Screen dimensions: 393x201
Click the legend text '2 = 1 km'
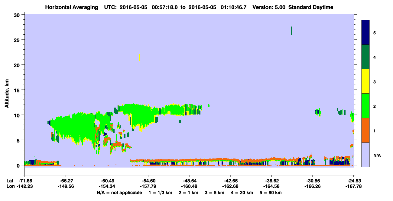188,193
